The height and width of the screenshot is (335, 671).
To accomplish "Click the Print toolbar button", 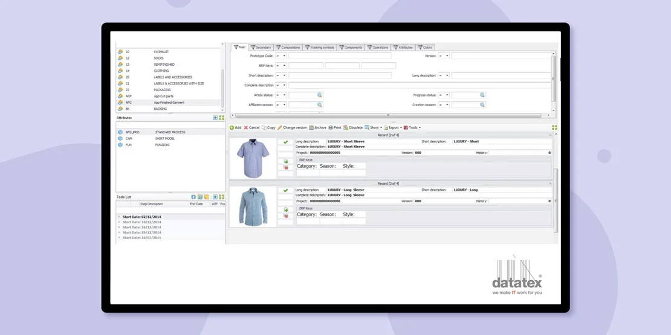I will tap(335, 127).
